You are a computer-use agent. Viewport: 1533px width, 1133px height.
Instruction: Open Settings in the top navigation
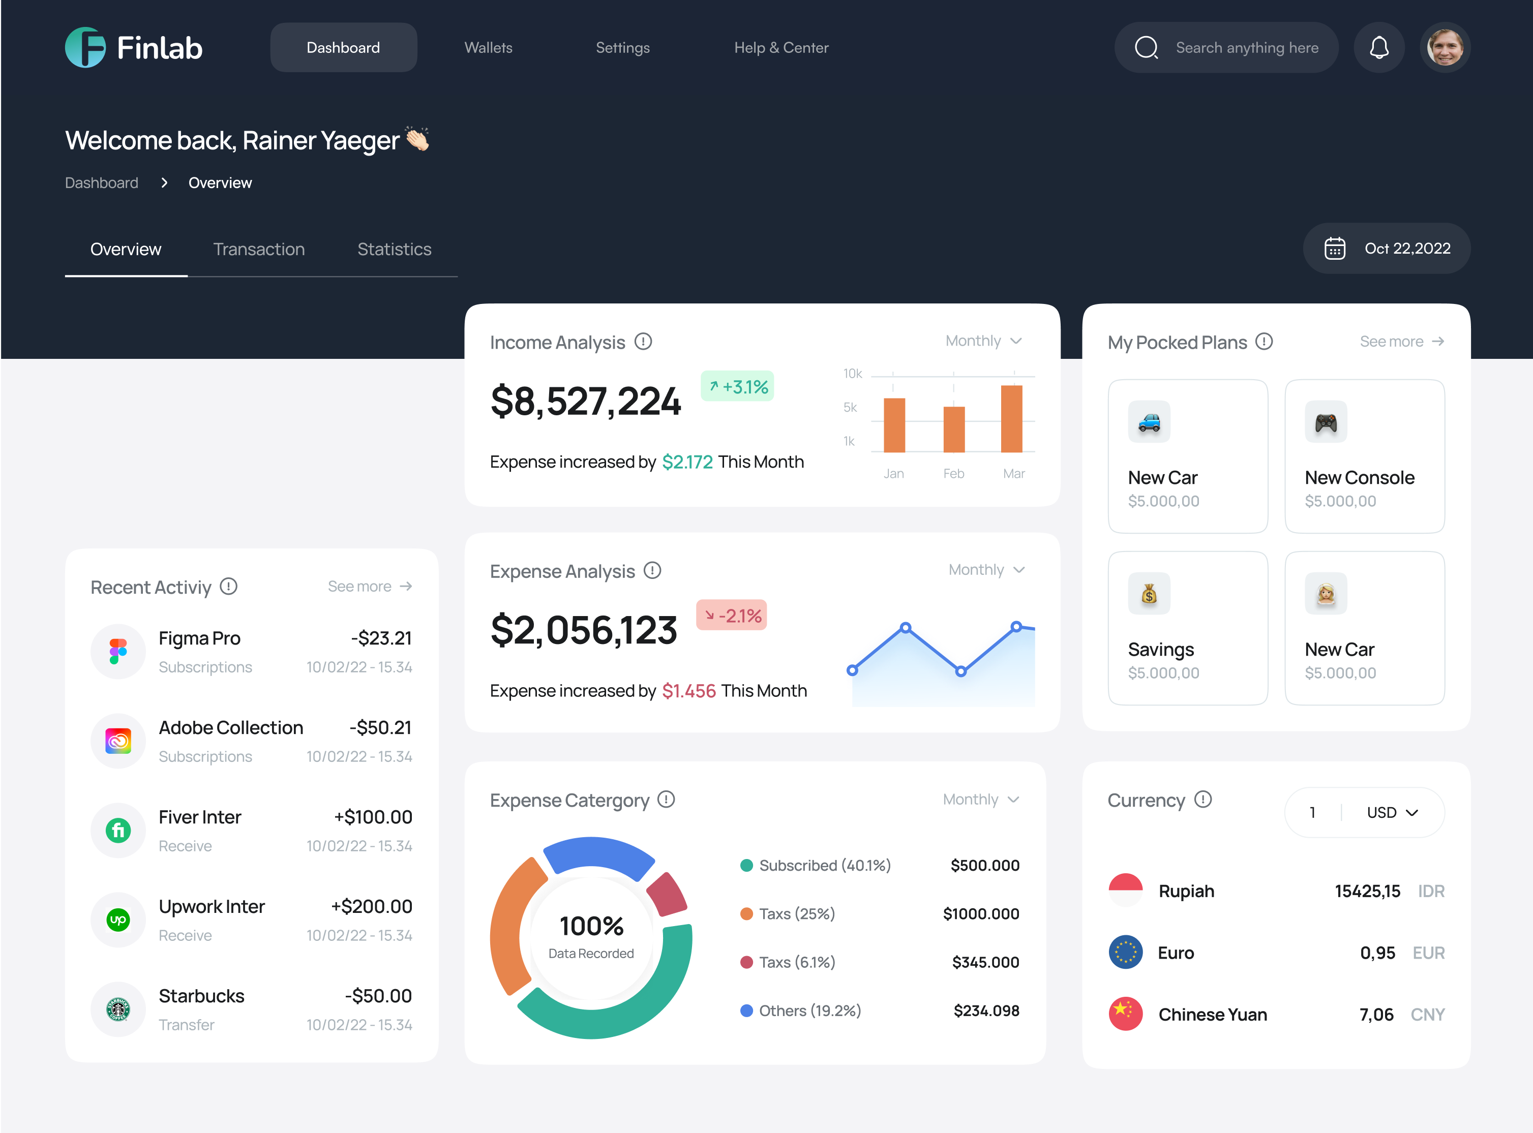[622, 48]
